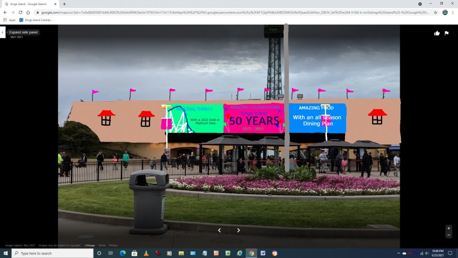This screenshot has width=458, height=258.
Task: Click Images may be subject to copyright
Action: coord(60,246)
